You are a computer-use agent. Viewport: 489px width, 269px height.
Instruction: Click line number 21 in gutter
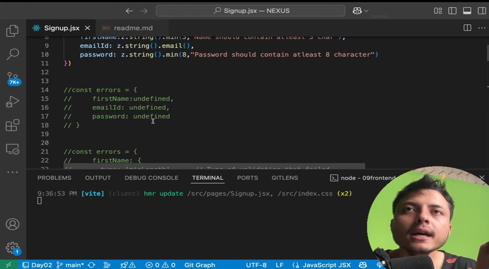pos(44,152)
